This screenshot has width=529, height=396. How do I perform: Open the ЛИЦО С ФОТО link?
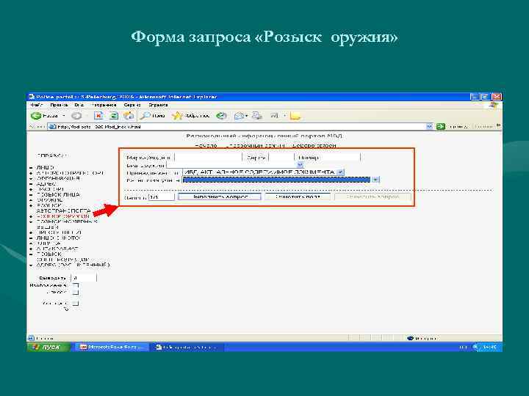pyautogui.click(x=58, y=238)
